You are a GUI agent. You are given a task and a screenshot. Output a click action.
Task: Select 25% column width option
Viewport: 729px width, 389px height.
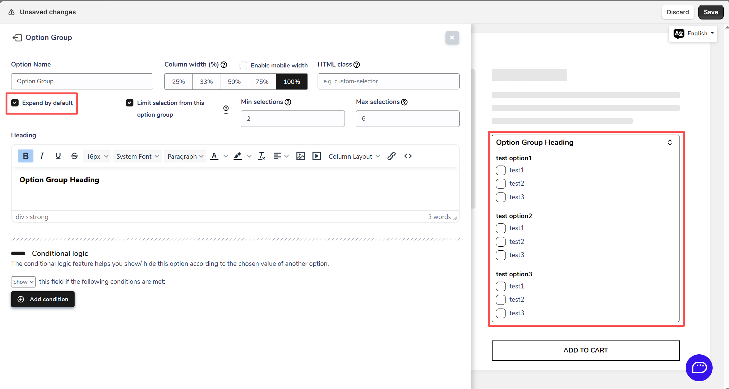178,82
